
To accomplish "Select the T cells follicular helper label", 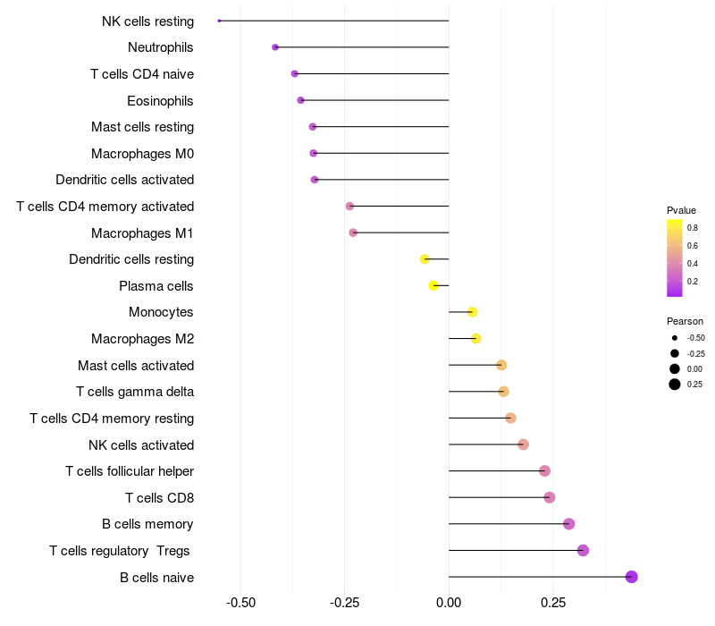I will click(130, 471).
